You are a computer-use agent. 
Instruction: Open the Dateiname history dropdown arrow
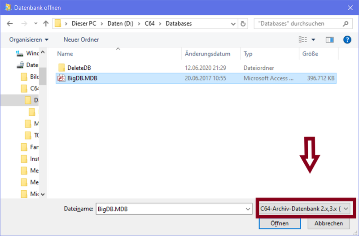[248, 209]
